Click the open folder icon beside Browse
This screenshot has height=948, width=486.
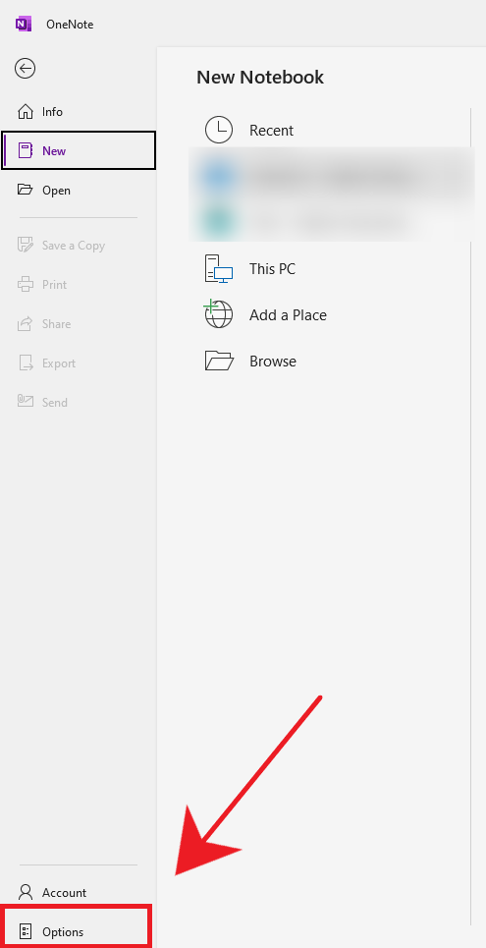219,361
